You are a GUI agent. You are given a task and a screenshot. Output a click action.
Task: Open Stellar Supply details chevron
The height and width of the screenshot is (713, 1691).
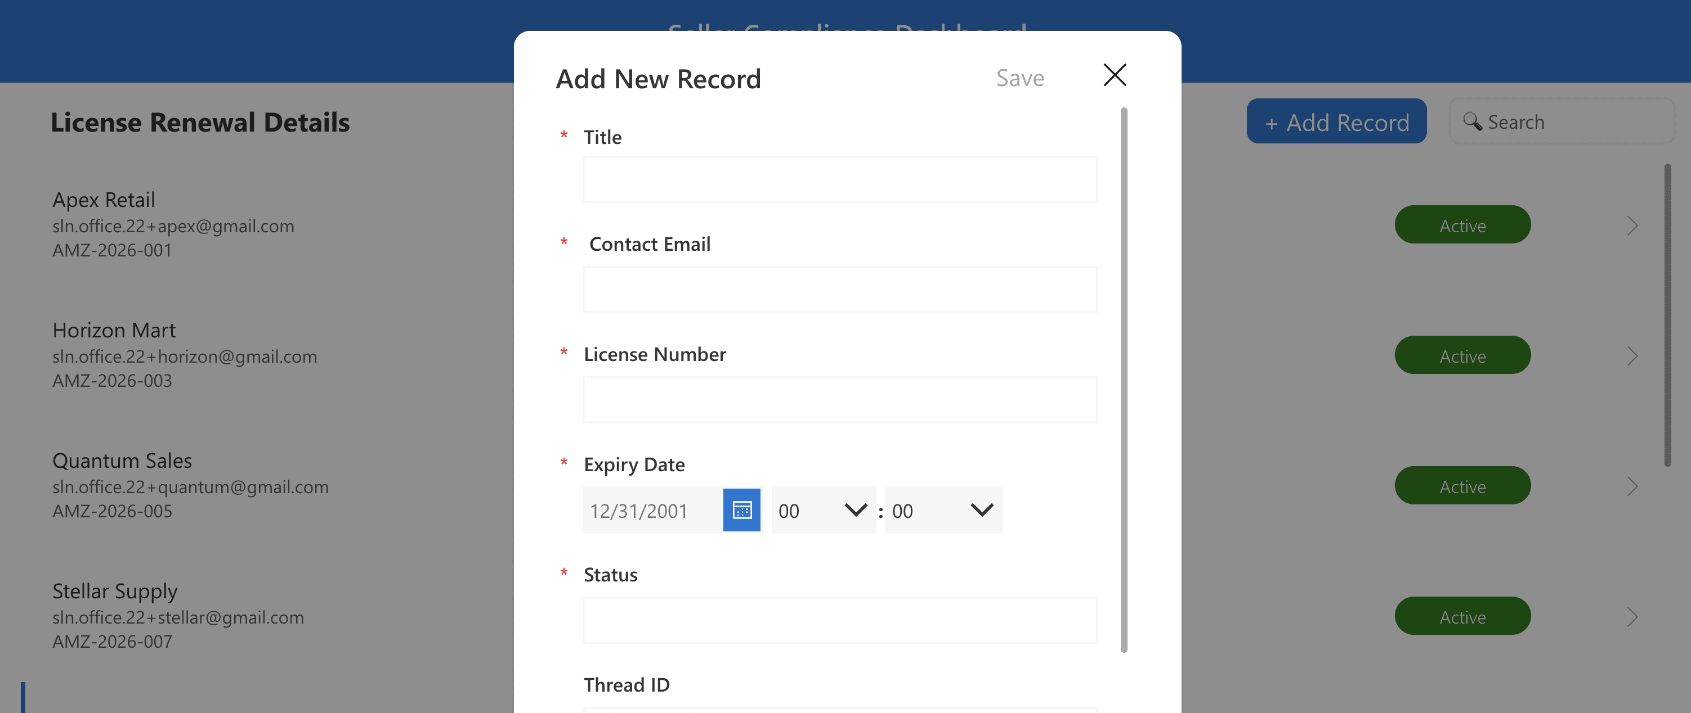click(x=1632, y=617)
